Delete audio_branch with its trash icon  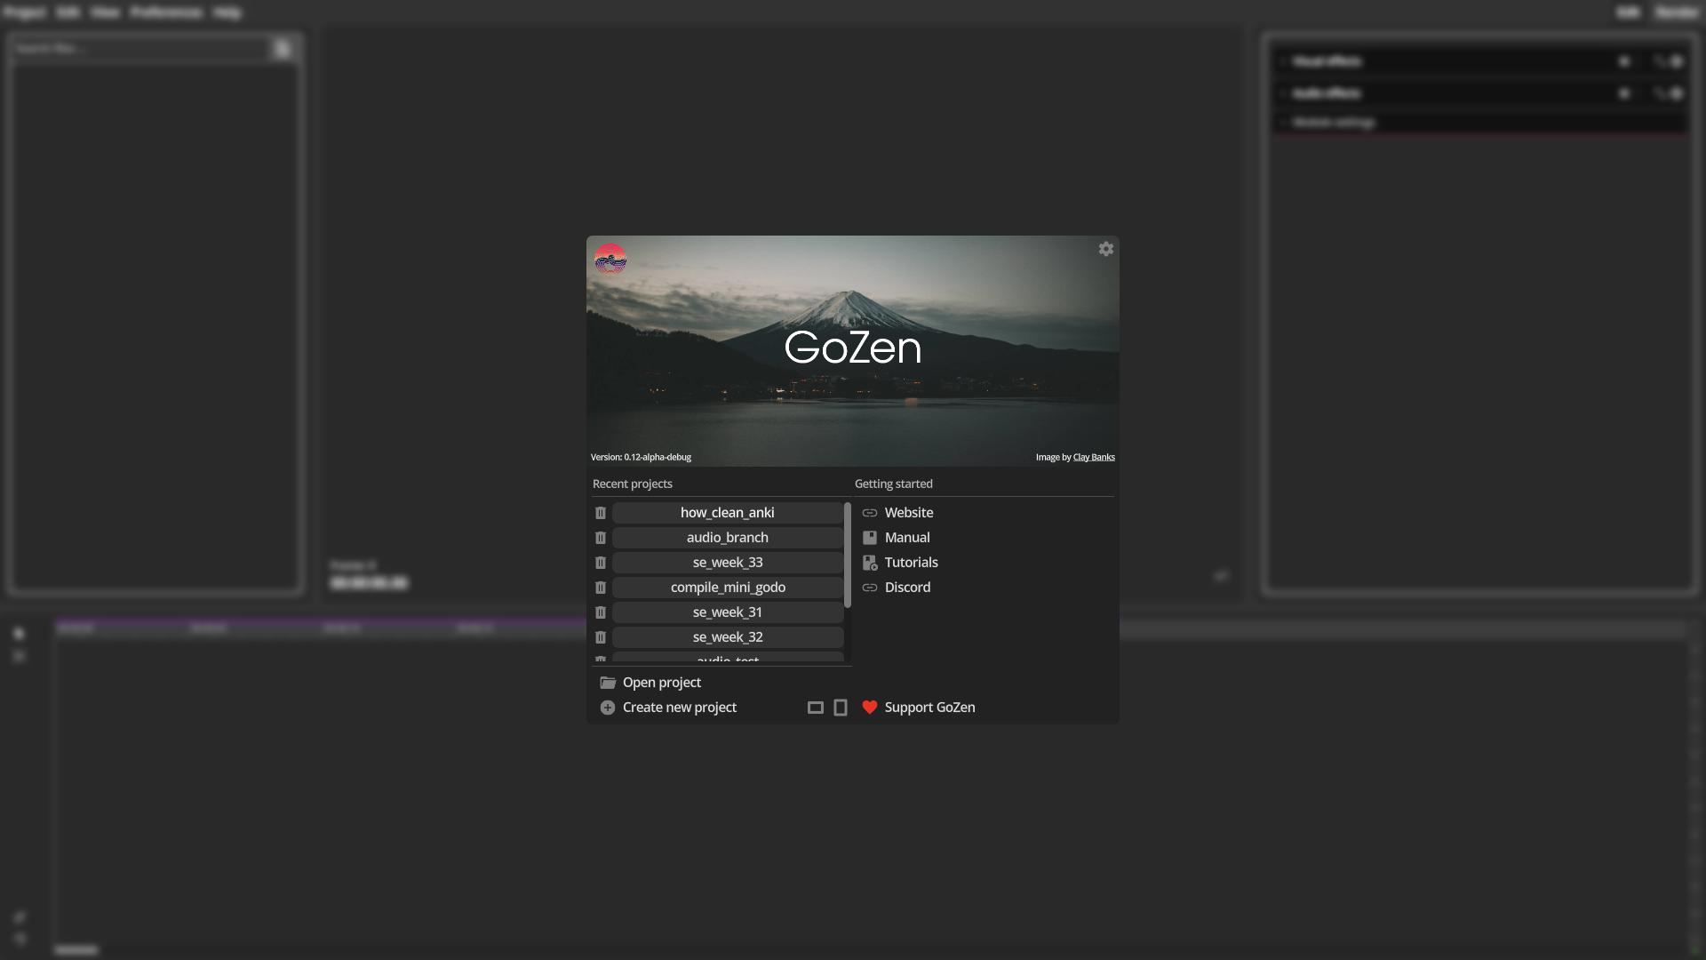(x=601, y=538)
